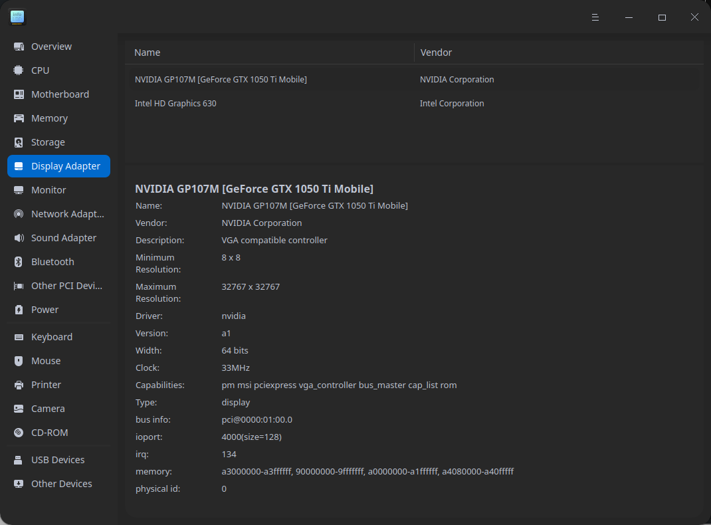Open the USB Devices list
This screenshot has height=525, width=711.
coord(59,460)
